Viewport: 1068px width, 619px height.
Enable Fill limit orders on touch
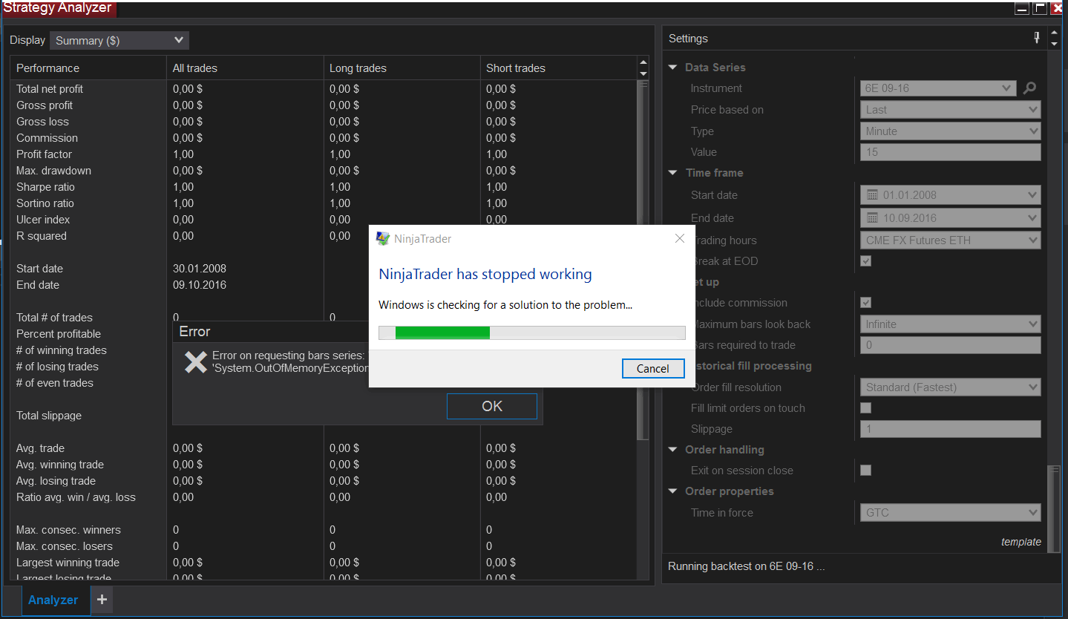(x=865, y=407)
